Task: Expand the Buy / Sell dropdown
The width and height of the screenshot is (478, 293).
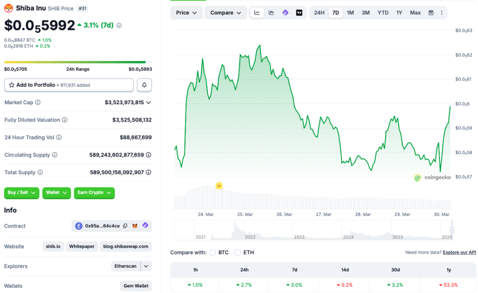Action: 22,193
